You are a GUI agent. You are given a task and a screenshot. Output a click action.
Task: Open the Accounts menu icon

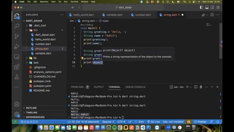[17, 104]
